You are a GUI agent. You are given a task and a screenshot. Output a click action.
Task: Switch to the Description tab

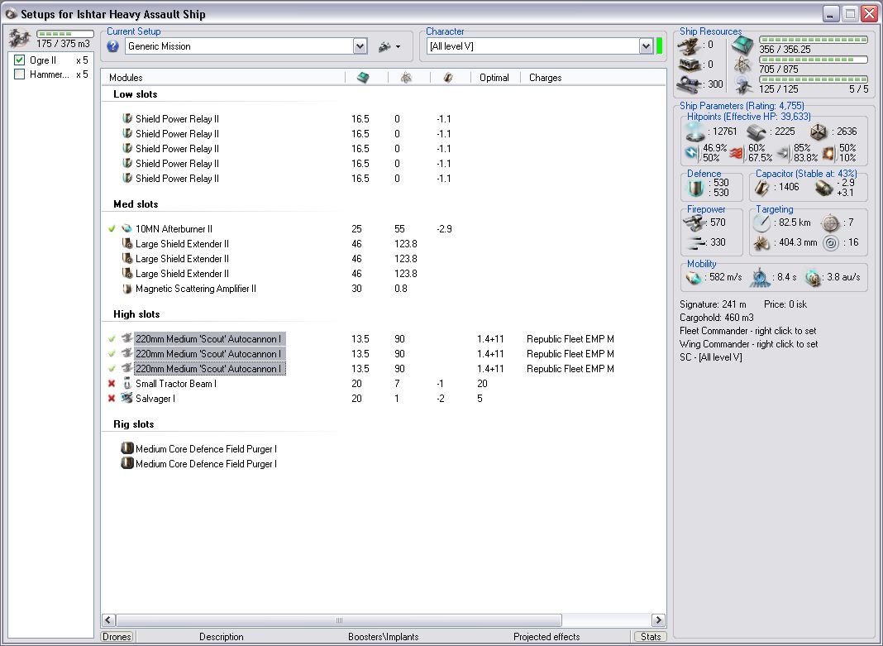(x=222, y=637)
